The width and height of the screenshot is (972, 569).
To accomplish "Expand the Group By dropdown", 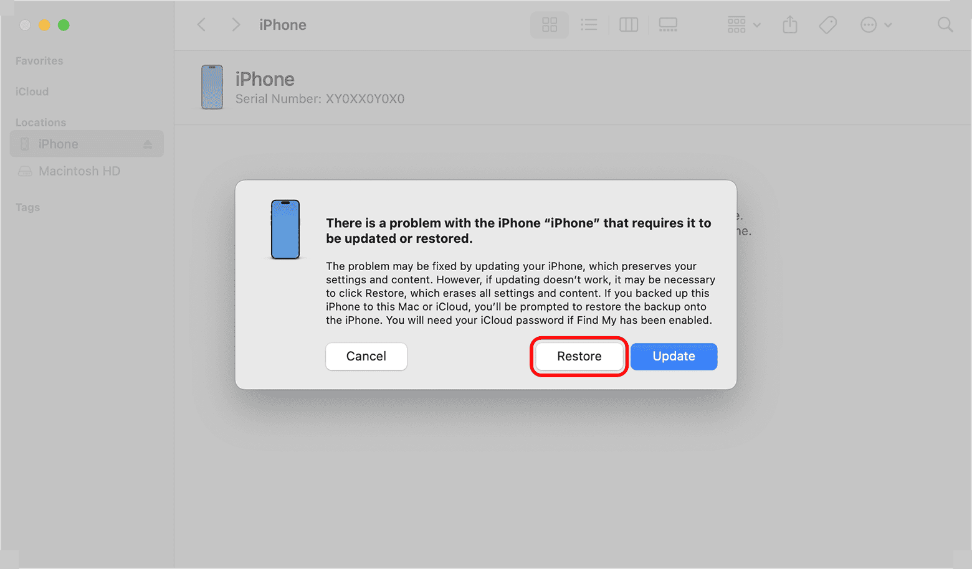I will 744,25.
